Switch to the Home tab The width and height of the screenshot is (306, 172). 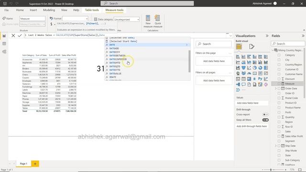click(x=20, y=10)
